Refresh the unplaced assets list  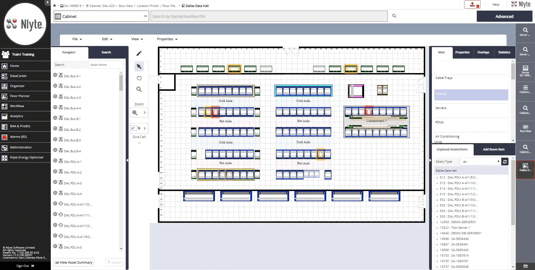click(x=505, y=162)
